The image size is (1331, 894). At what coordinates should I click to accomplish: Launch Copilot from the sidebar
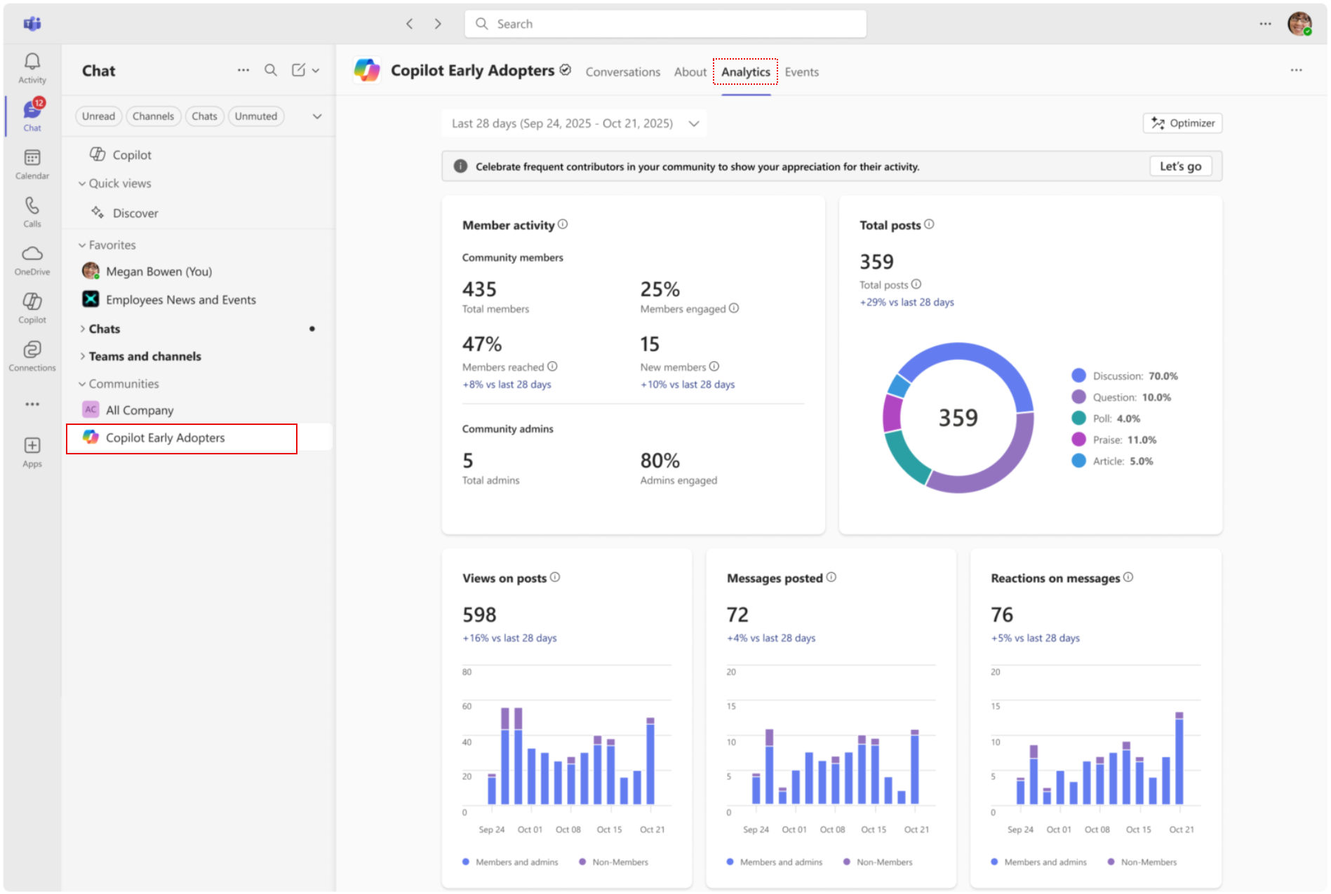click(x=32, y=307)
